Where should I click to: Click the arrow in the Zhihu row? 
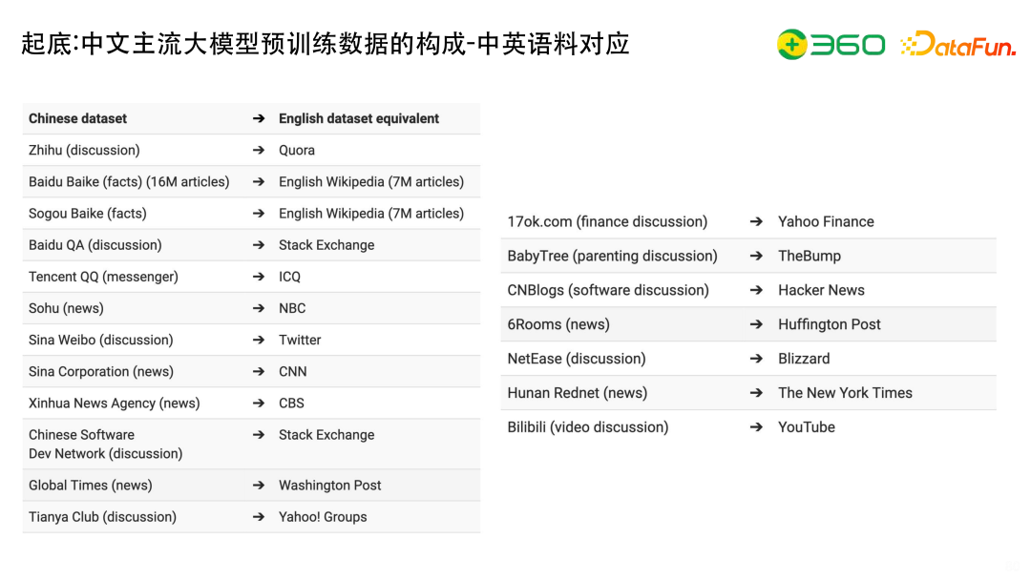(259, 151)
